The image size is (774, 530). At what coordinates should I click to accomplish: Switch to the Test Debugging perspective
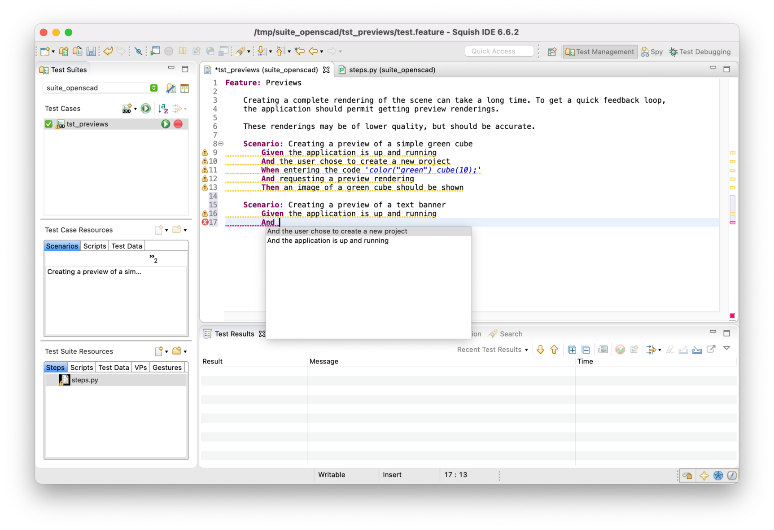700,52
